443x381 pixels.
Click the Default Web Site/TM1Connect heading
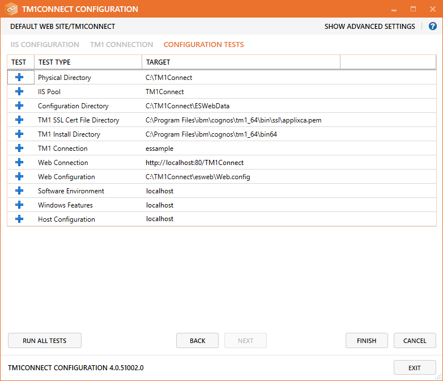63,27
